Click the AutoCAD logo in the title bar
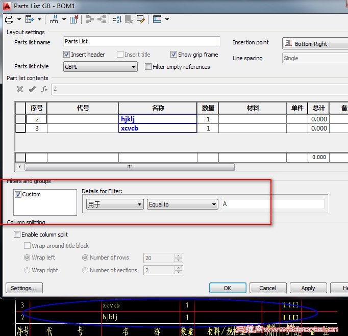The width and height of the screenshot is (348, 336). click(x=7, y=6)
